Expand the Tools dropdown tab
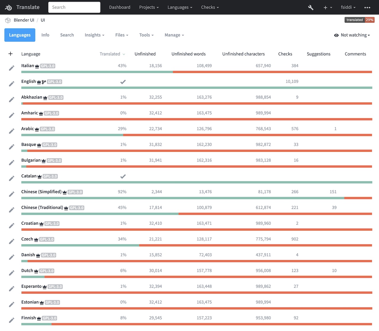 point(146,35)
